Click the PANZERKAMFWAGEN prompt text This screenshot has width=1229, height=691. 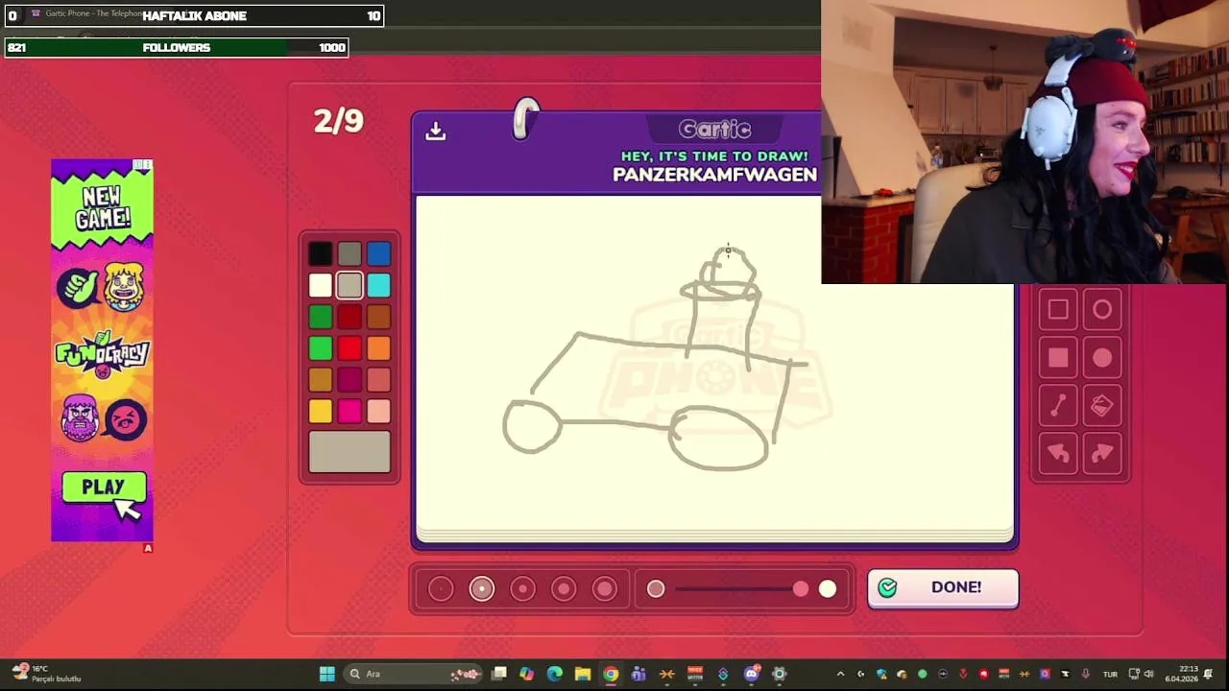pos(714,175)
